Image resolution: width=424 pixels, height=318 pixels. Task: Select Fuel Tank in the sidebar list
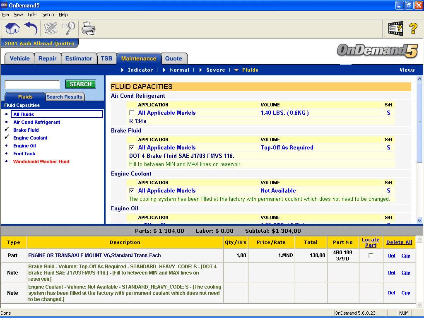point(24,154)
